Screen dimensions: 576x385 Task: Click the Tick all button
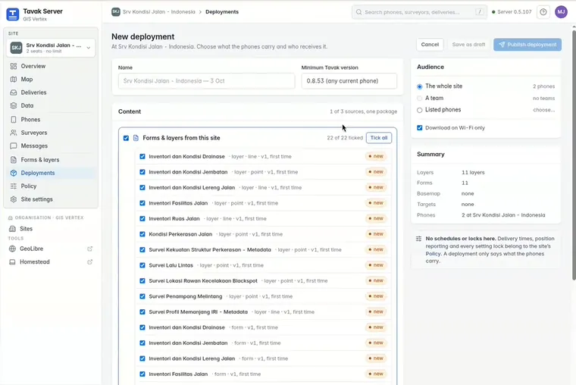pos(379,138)
